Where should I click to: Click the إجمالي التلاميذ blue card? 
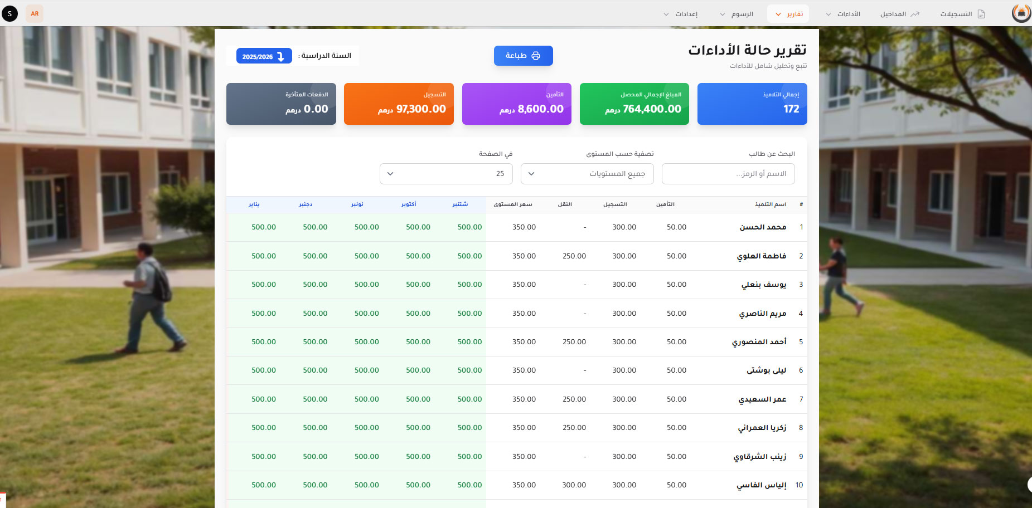pos(752,104)
